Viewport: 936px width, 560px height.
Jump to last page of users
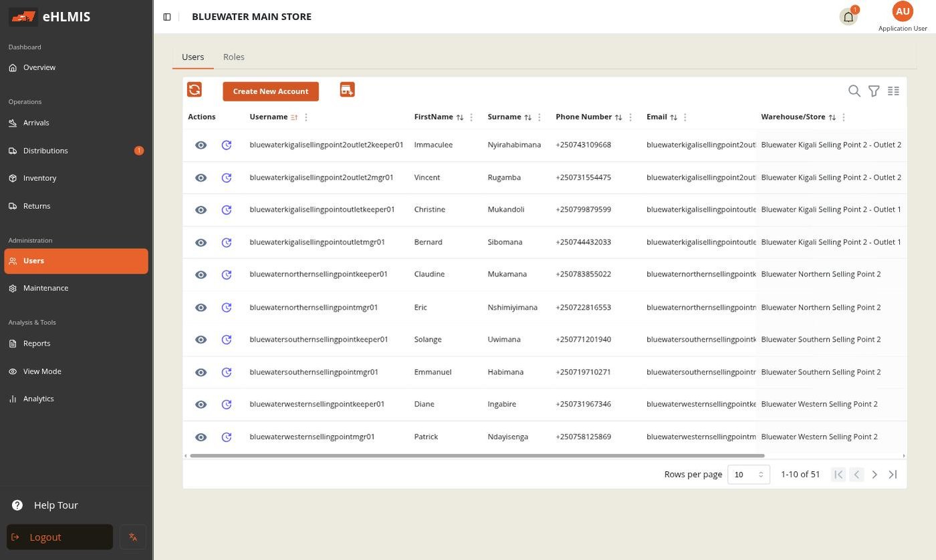tap(893, 475)
